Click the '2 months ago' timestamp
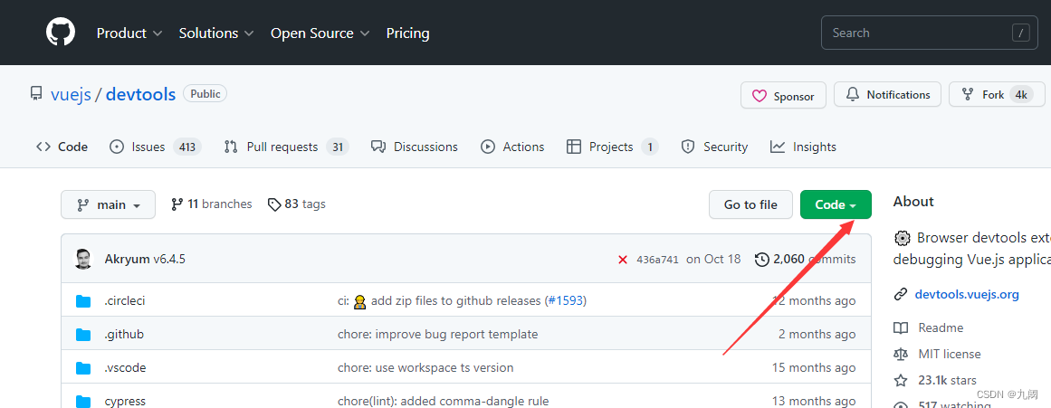1051x408 pixels. [x=817, y=334]
